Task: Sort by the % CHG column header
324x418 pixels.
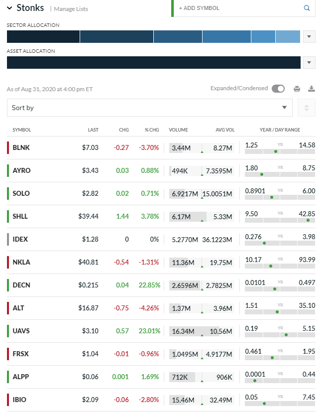Action: point(152,130)
